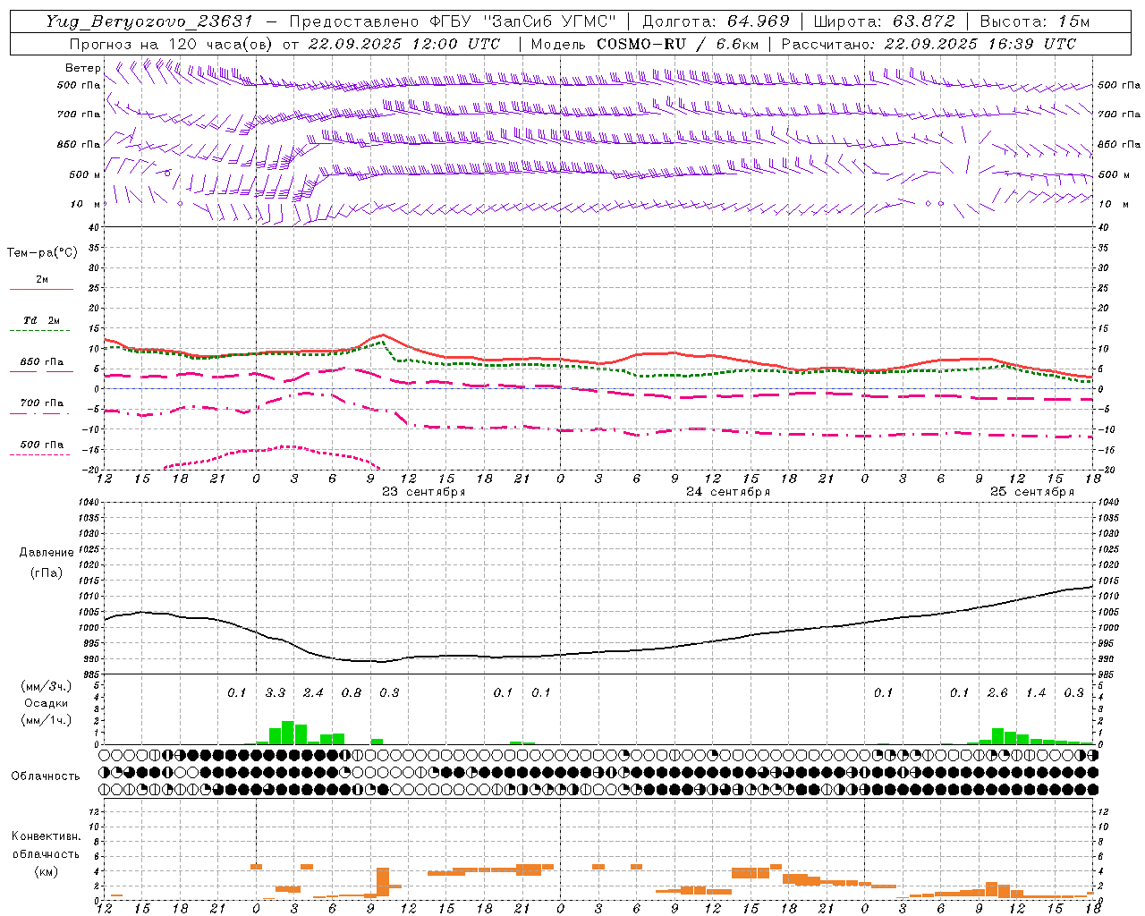This screenshot has width=1145, height=916.
Task: Click the station title Yug_Beryozovo_23631
Action: point(149,21)
